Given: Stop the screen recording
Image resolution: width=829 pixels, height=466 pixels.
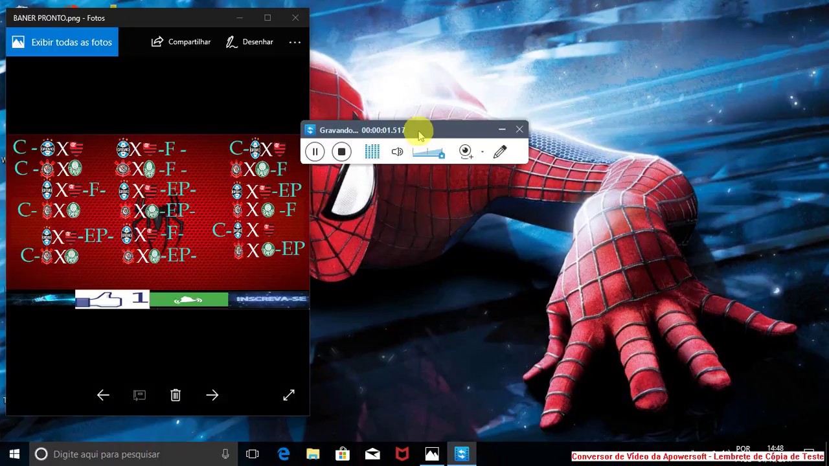Looking at the screenshot, I should point(341,152).
